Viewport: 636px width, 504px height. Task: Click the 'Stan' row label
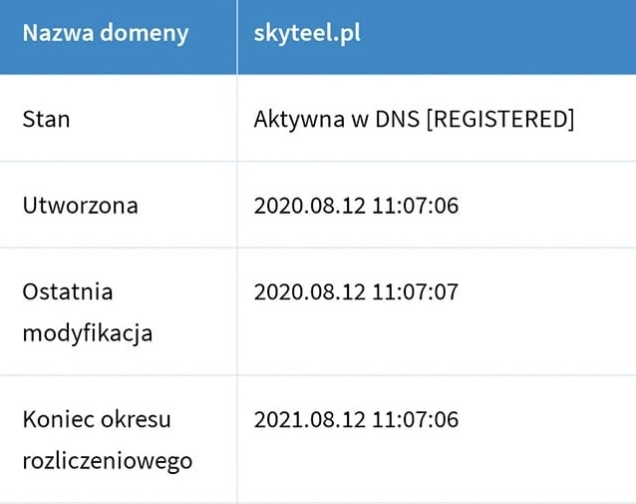[x=46, y=120]
